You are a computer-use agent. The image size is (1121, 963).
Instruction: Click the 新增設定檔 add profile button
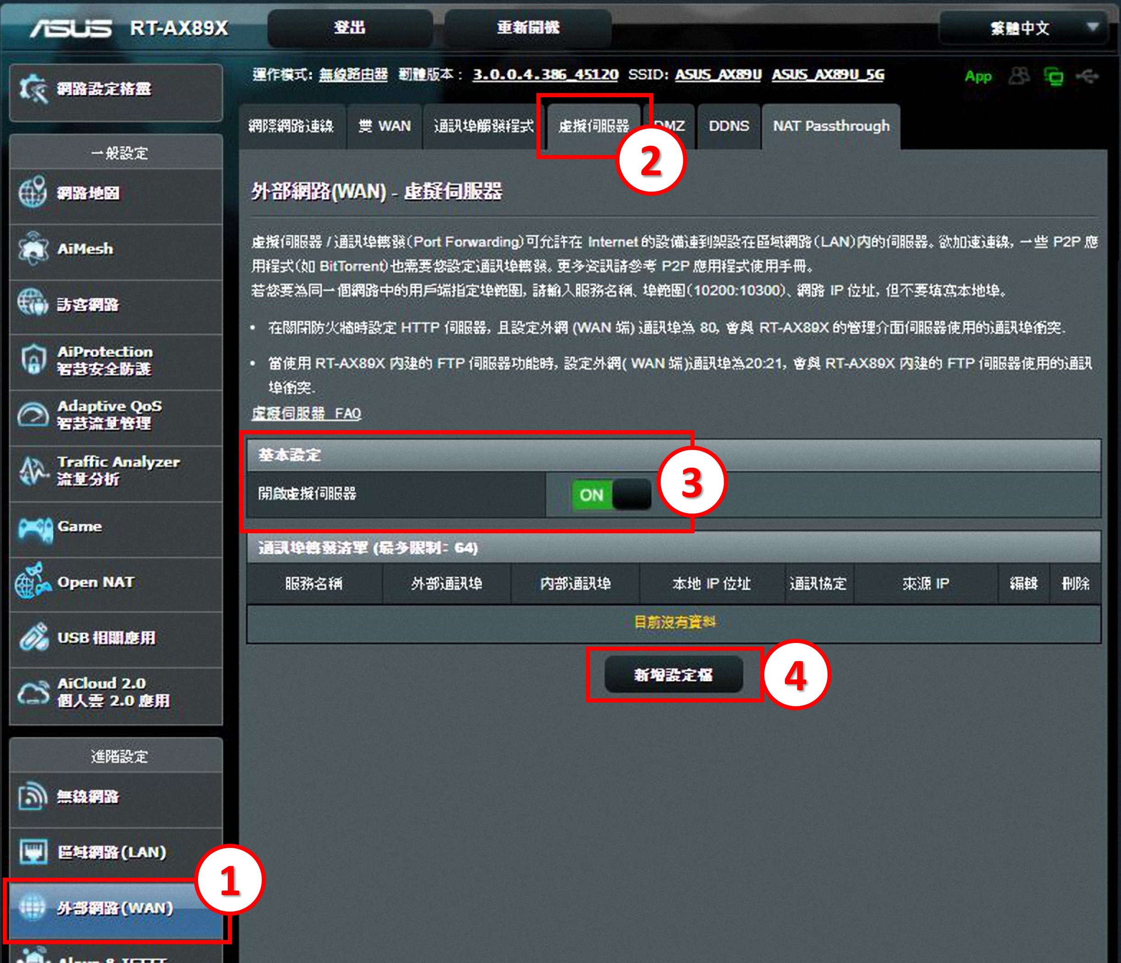(674, 675)
